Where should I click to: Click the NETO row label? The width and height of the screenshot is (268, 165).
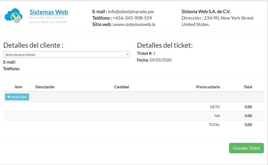point(215,107)
